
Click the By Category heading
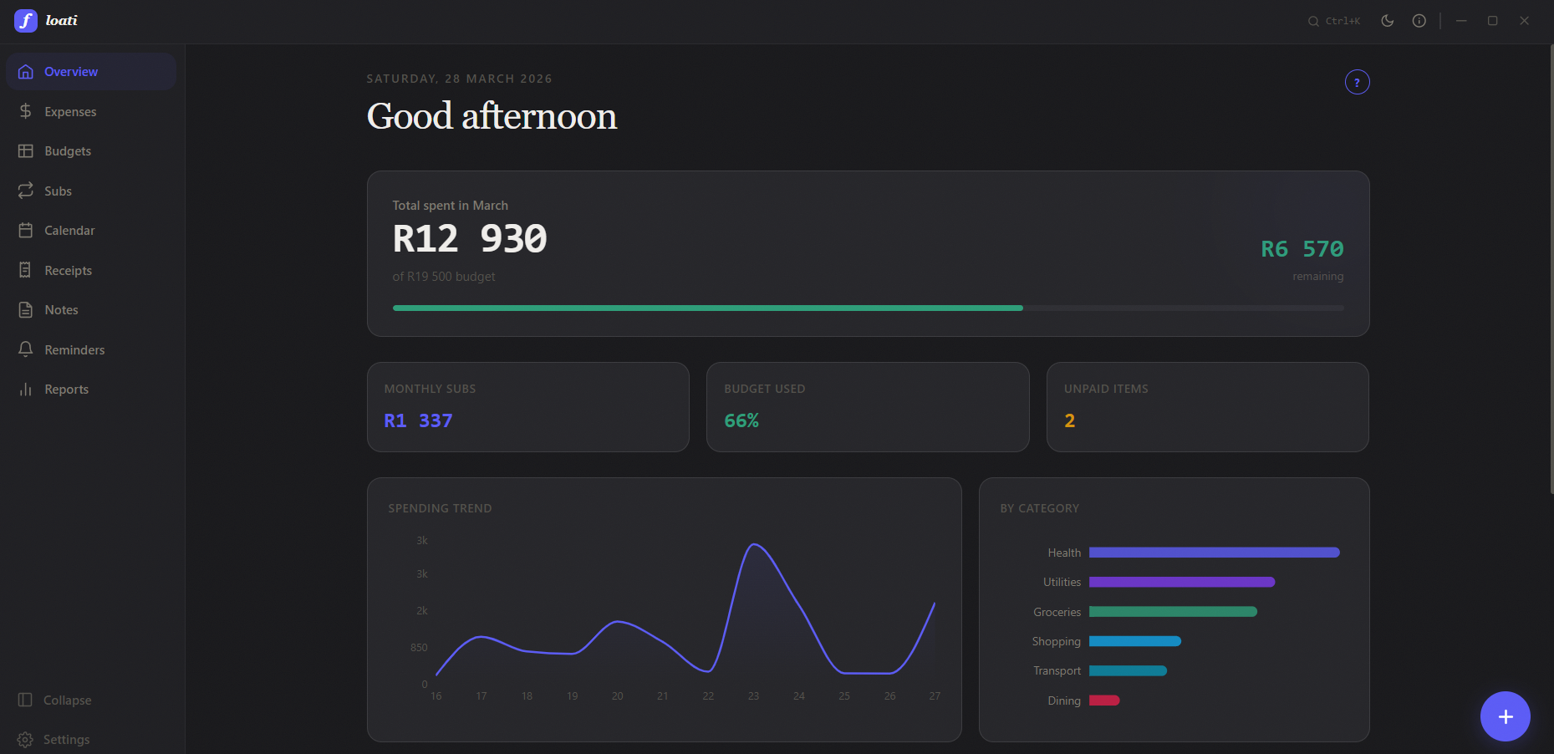pos(1039,508)
